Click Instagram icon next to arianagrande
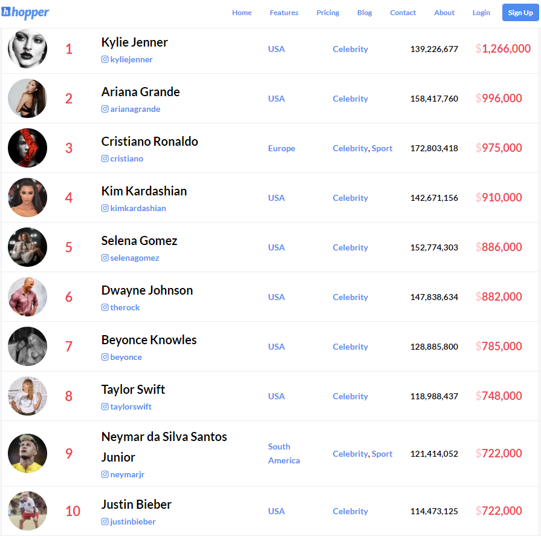 tap(105, 109)
